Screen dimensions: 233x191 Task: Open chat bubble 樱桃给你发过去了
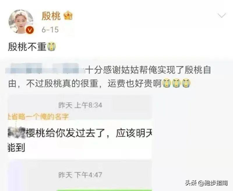tap(80, 139)
